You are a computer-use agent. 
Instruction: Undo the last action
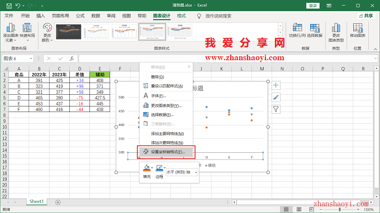pyautogui.click(x=18, y=6)
